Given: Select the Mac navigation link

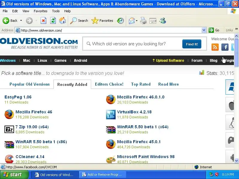Looking at the screenshot, I should pos(27,61).
